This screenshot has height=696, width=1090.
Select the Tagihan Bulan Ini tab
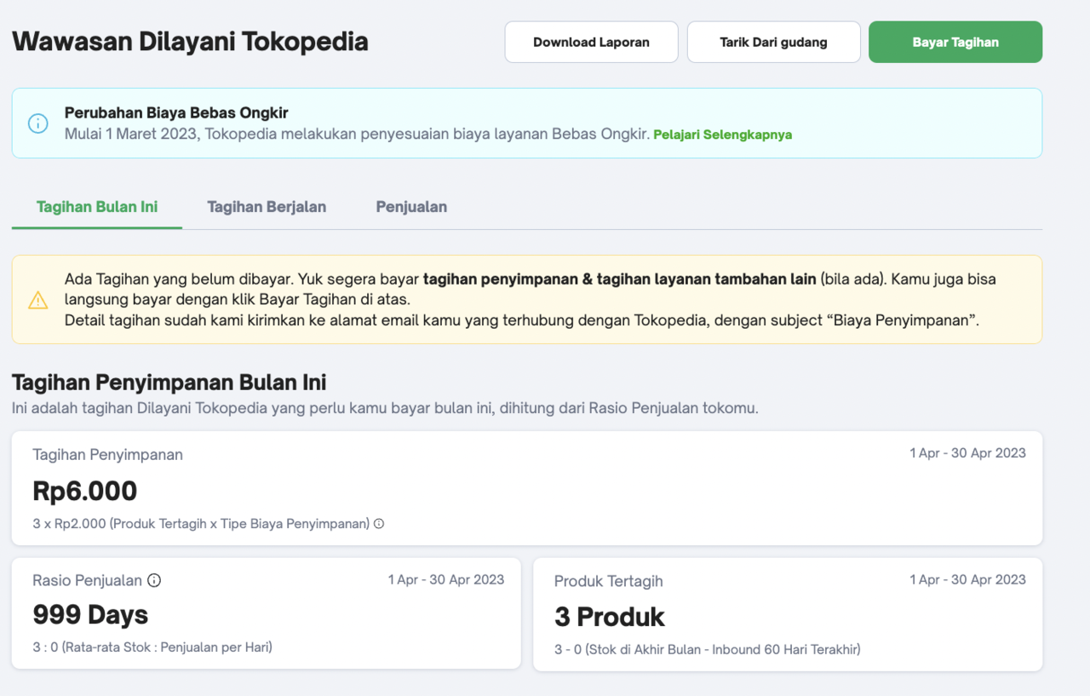tap(97, 207)
